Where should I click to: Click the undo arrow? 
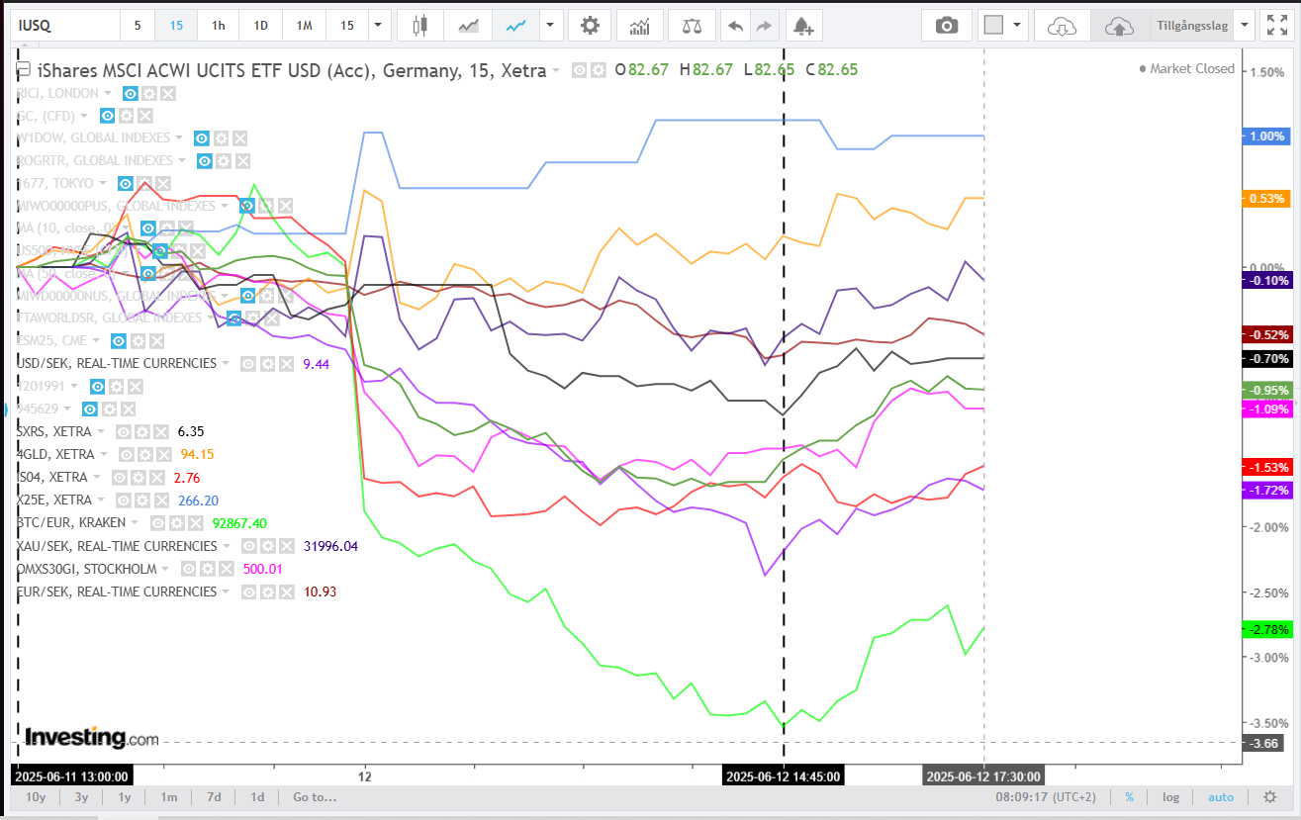735,26
